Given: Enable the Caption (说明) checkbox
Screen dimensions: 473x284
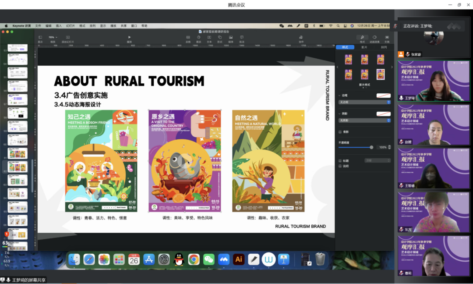Looking at the screenshot, I should (x=340, y=166).
